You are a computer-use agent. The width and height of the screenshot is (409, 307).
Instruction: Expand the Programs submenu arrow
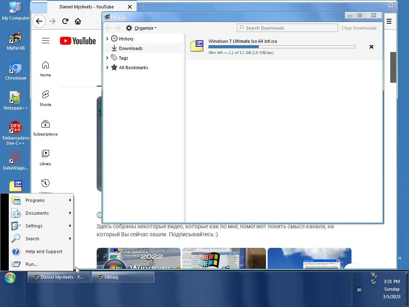pos(70,200)
